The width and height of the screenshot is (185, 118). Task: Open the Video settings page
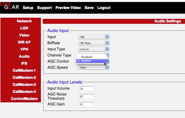24,35
